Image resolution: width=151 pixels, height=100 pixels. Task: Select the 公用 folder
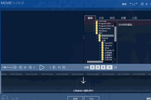(103, 40)
